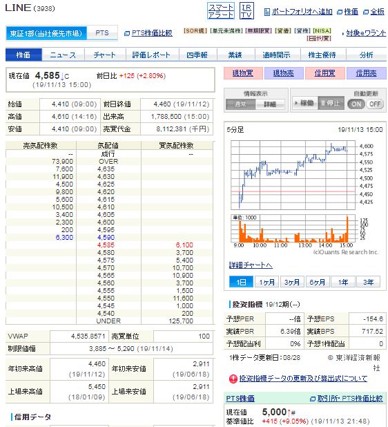
Task: Click the 予想EPS value -154.6
Action: (373, 319)
